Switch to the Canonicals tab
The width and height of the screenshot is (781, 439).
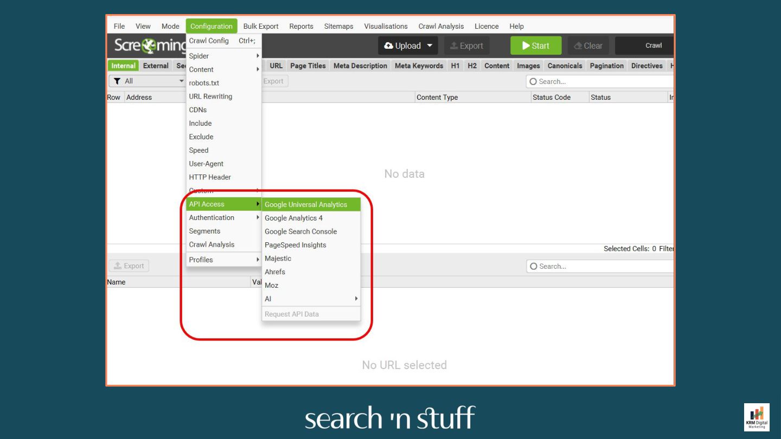click(565, 66)
